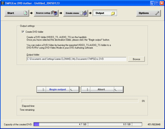Click the Elapsed time label
165x129 pixels.
tap(28, 106)
